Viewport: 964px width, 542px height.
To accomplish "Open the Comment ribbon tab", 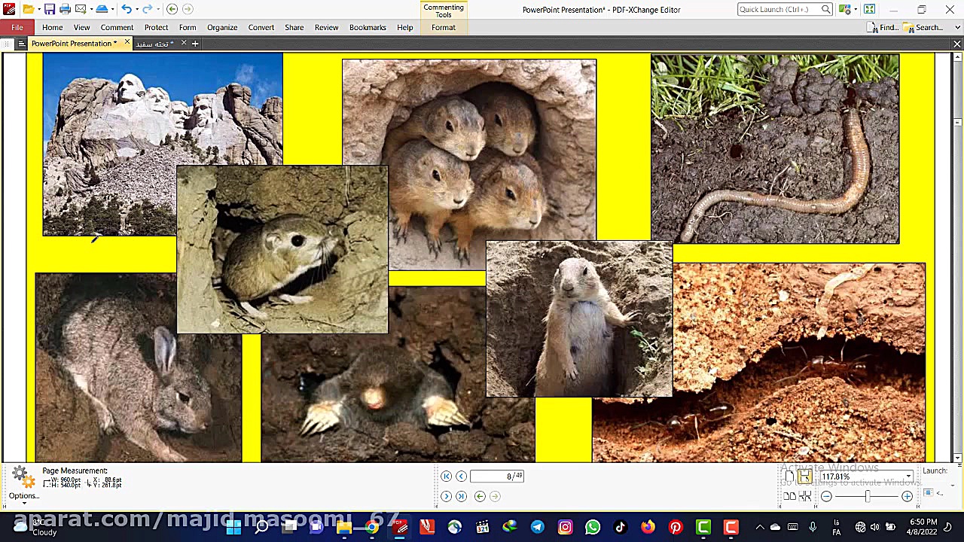I will coord(117,27).
